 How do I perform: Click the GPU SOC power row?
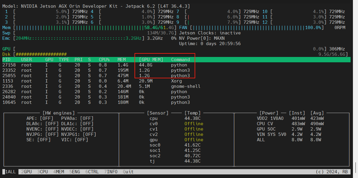click(x=289, y=129)
